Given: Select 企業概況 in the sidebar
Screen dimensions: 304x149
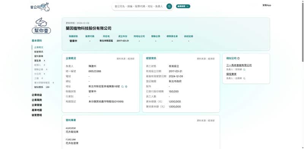Looking at the screenshot, I should point(39,47).
